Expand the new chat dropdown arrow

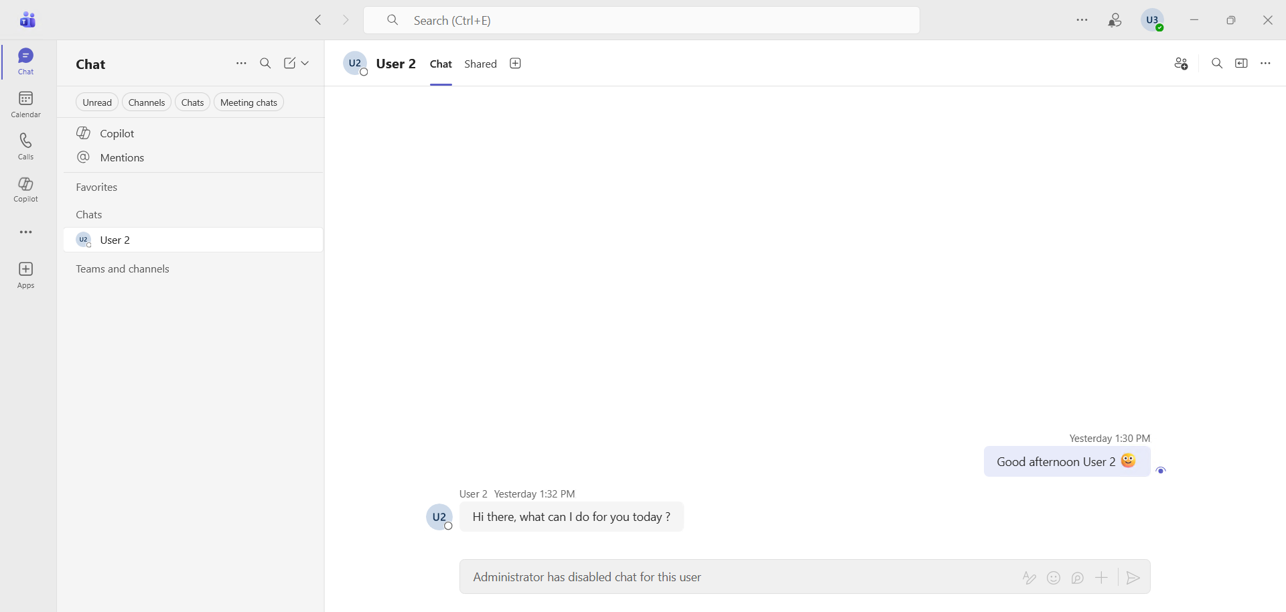305,64
